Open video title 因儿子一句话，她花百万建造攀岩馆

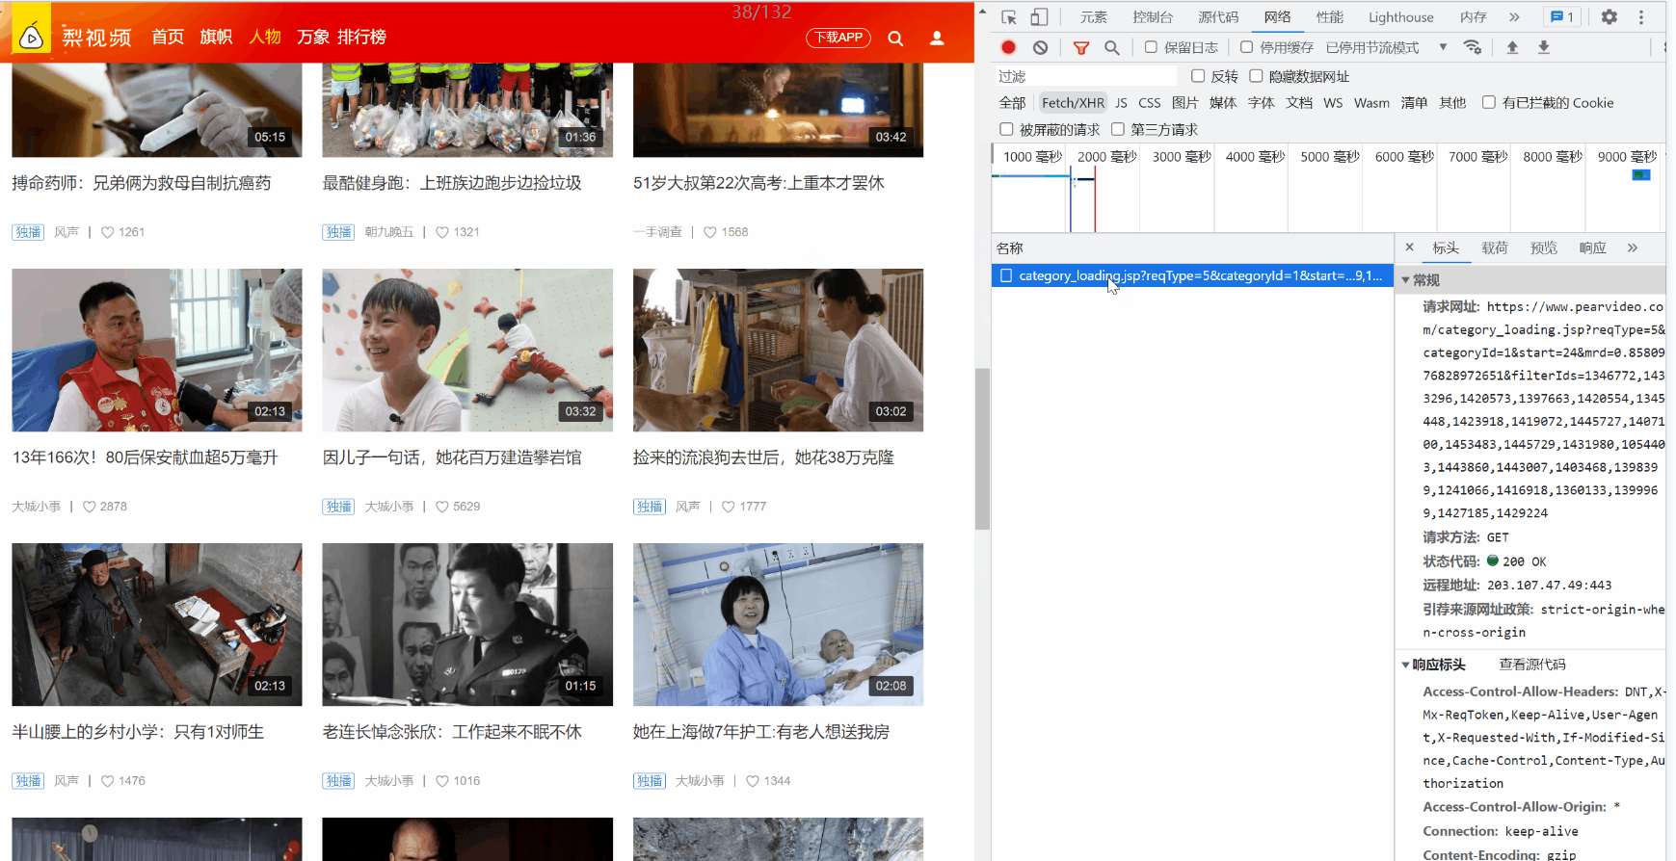(452, 457)
